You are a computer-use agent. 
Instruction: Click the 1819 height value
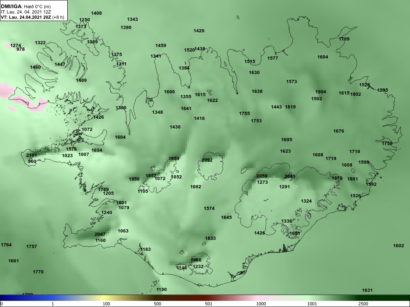[x=290, y=107]
